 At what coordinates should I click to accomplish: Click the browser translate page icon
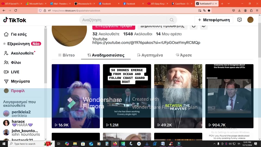pos(200,11)
